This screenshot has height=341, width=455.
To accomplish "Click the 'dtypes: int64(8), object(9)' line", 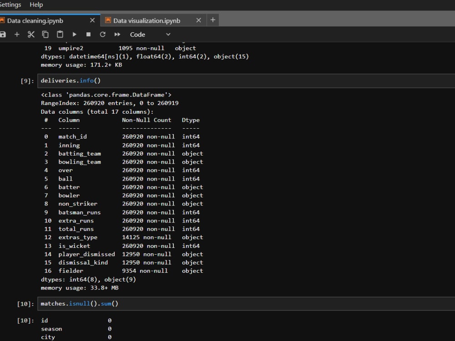I will point(88,279).
